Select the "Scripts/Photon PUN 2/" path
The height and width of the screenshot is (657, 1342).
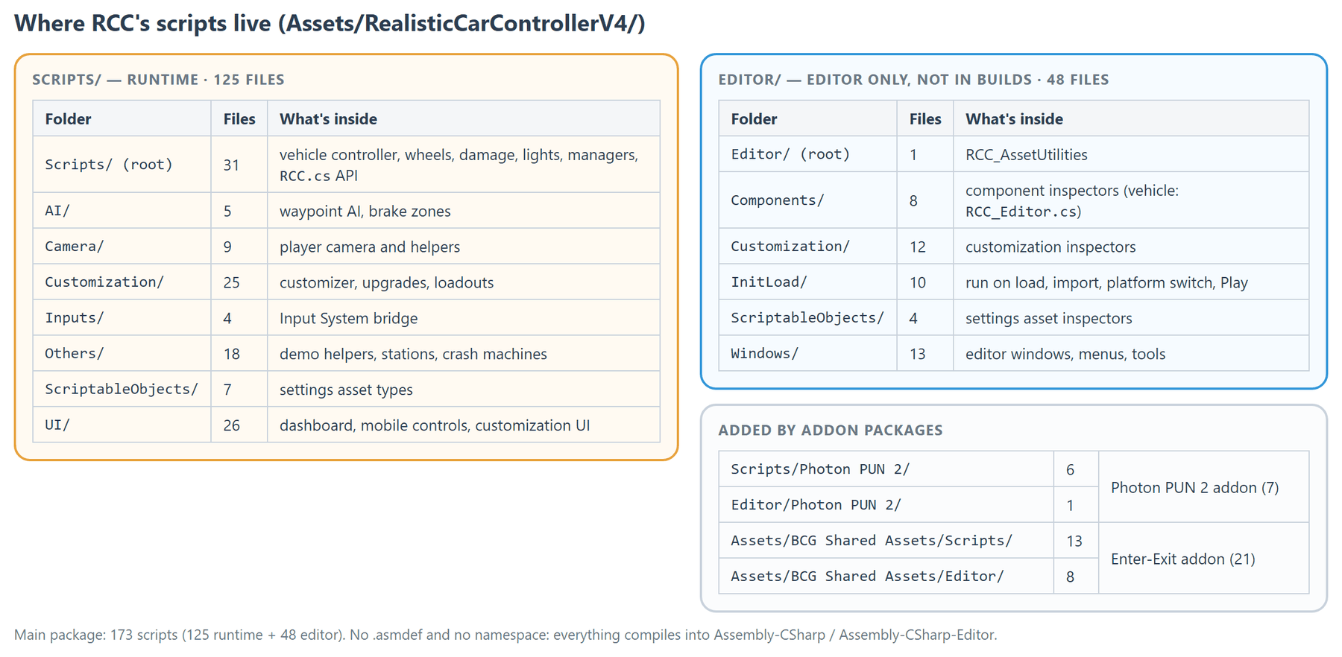[820, 469]
